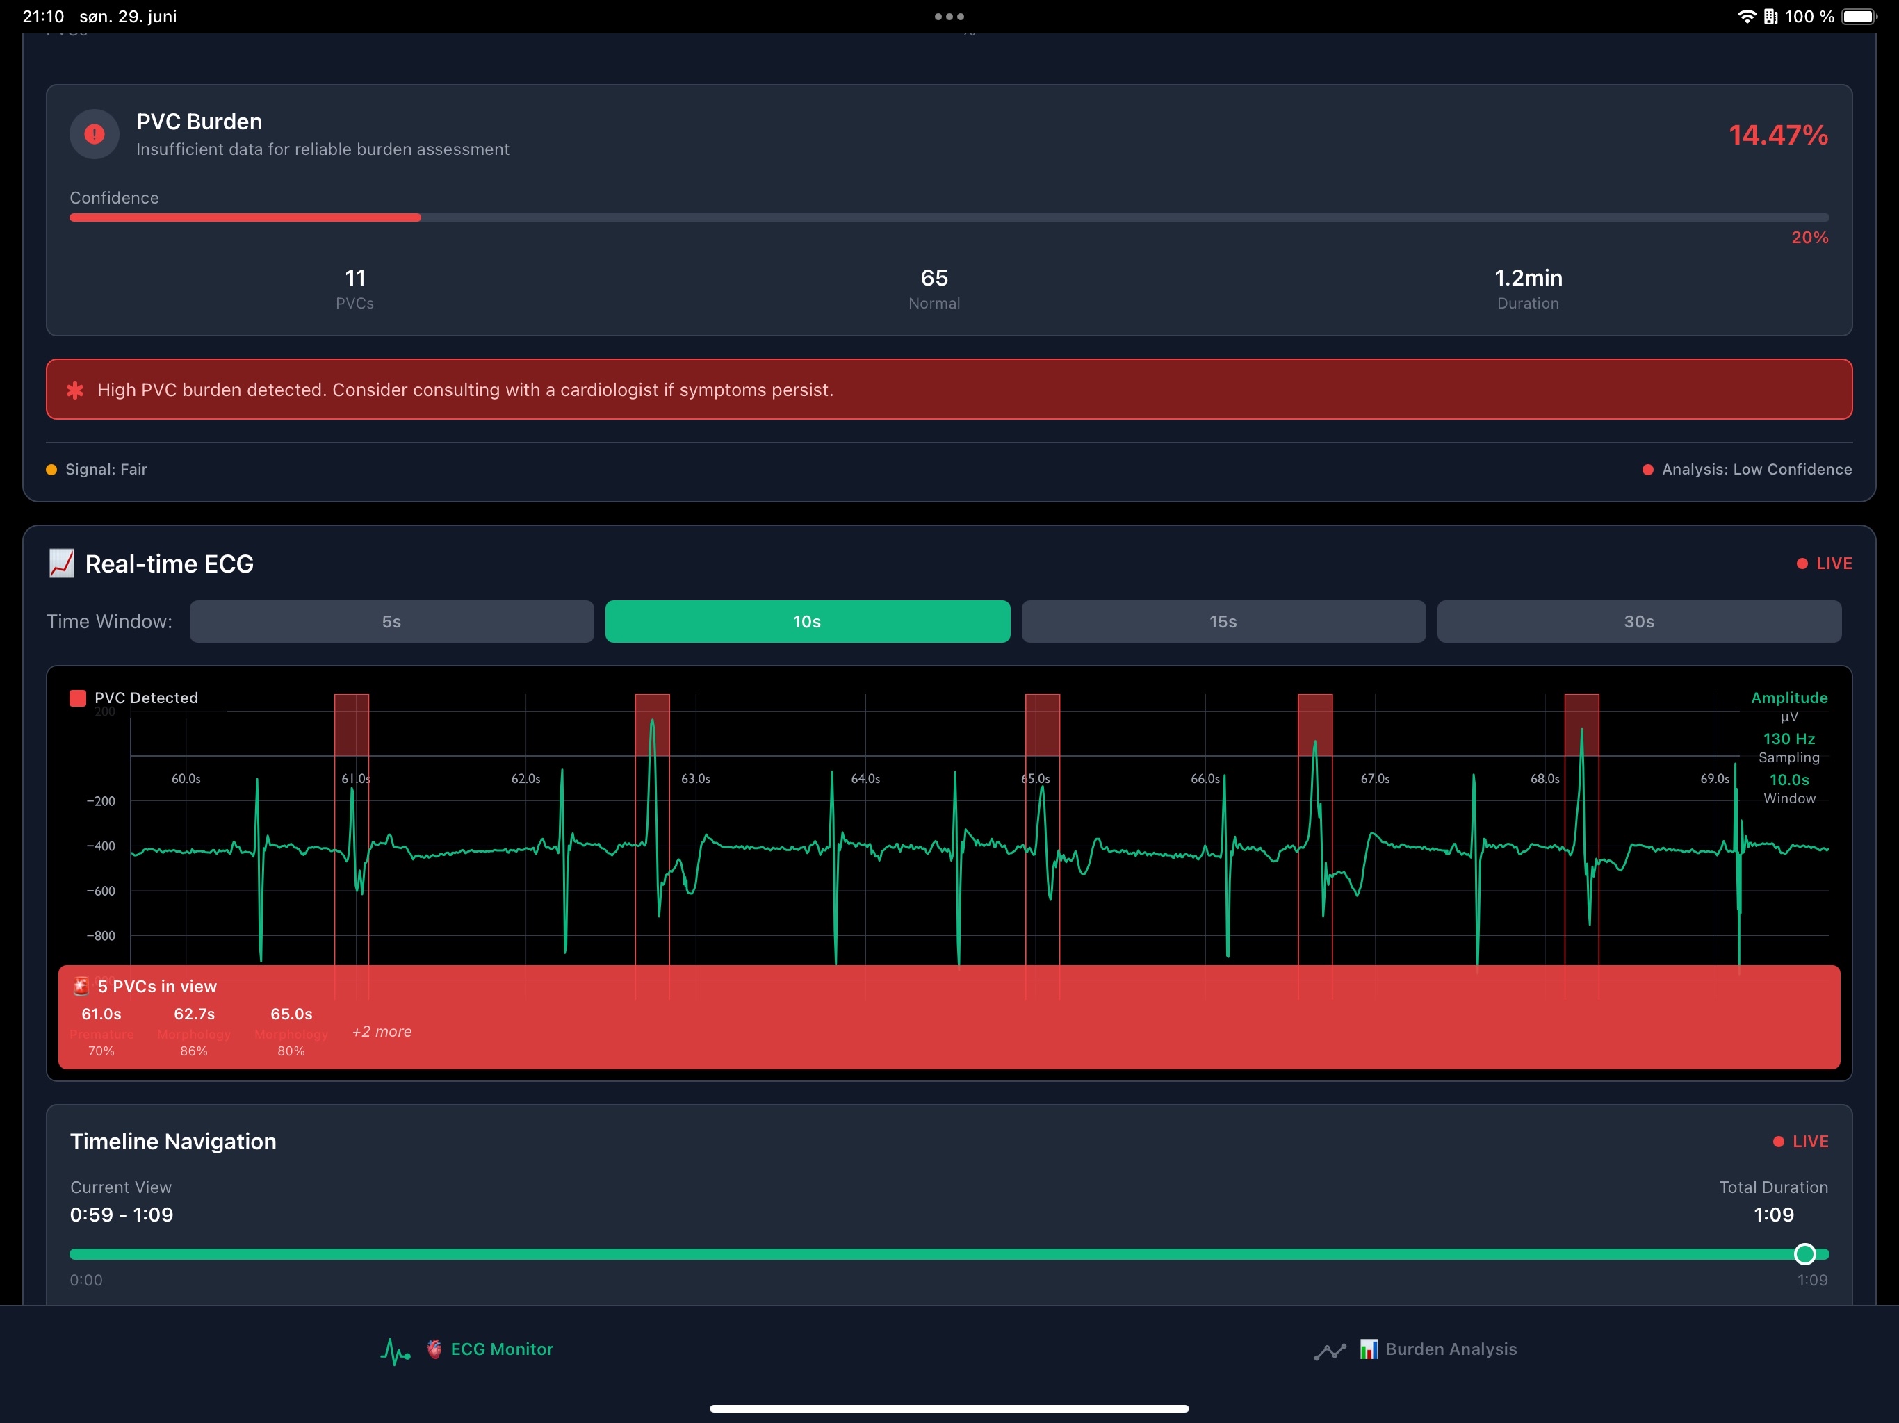Tap the three-dot multitasking indicator at top
The width and height of the screenshot is (1899, 1423).
tap(949, 15)
